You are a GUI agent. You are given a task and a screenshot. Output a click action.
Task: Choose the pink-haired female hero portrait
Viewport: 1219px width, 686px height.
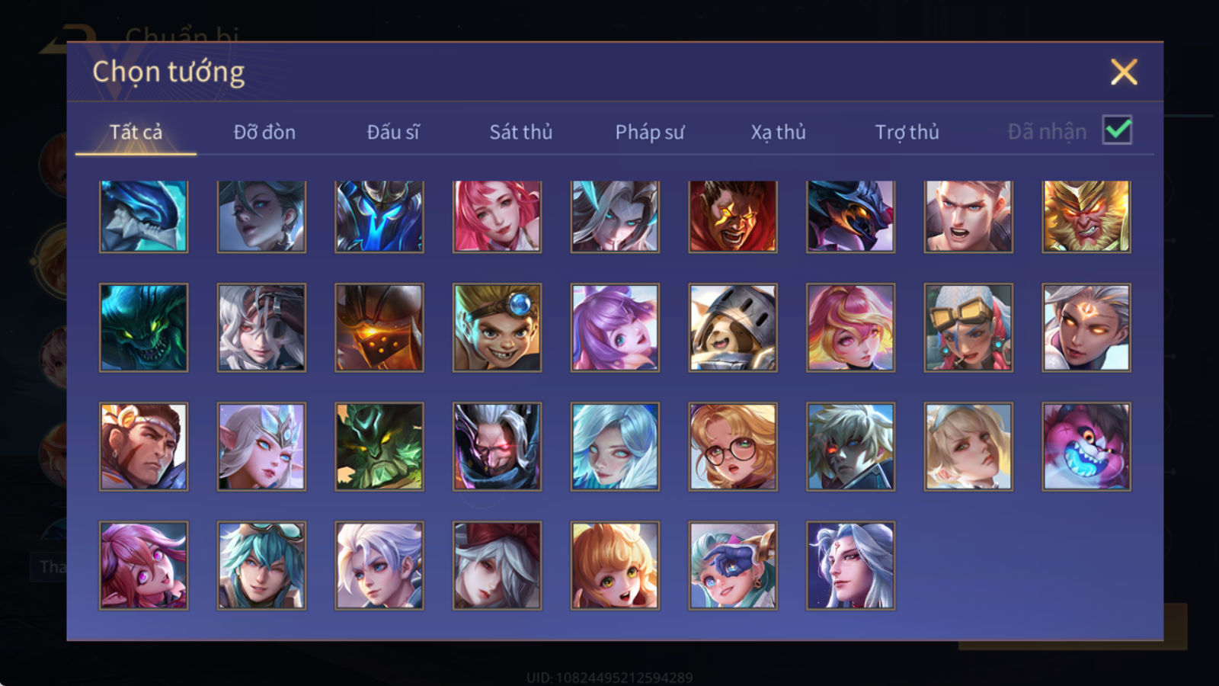[497, 216]
